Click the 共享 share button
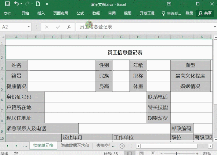Image resolution: width=217 pixels, height=155 pixels. pos(205,14)
